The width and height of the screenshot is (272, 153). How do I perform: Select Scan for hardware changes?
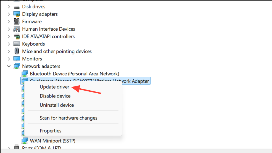[68, 118]
